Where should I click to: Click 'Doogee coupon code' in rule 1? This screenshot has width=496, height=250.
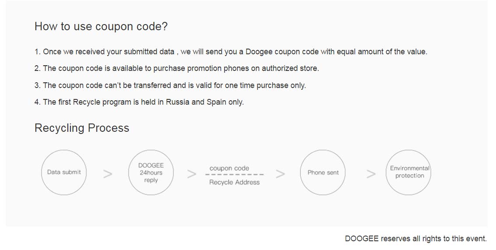click(x=282, y=52)
